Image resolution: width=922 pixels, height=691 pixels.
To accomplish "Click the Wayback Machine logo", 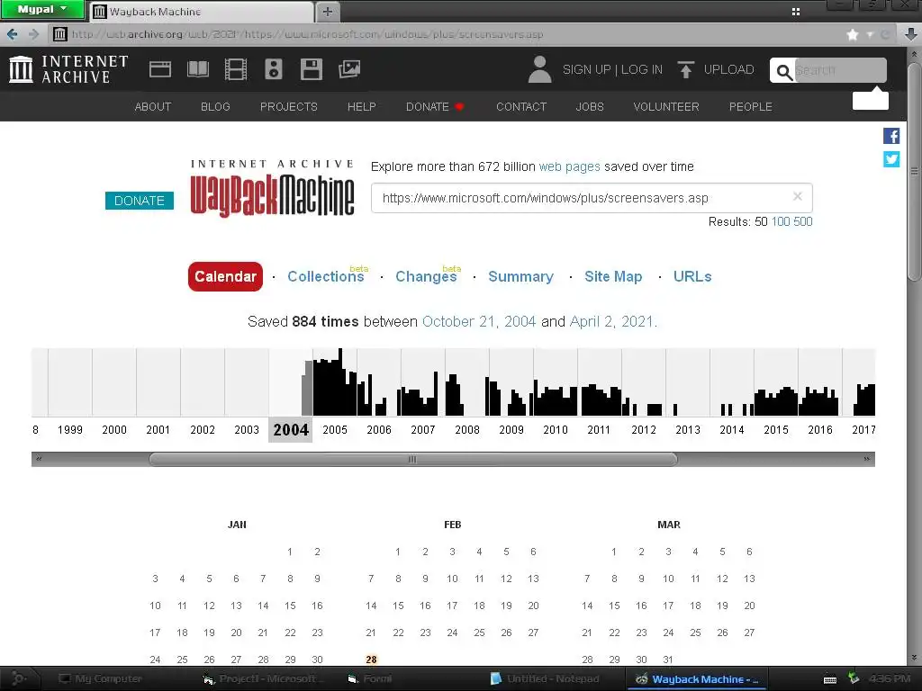I will (272, 188).
